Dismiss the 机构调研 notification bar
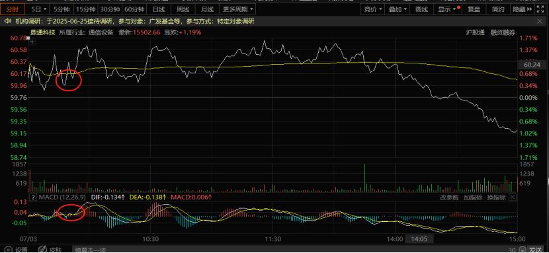The height and width of the screenshot is (253, 549). click(x=540, y=22)
